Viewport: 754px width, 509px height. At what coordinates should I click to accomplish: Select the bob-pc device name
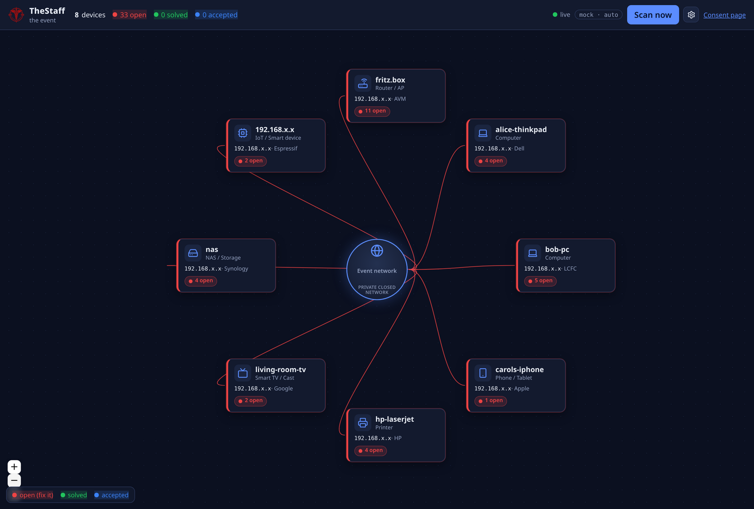pos(557,250)
